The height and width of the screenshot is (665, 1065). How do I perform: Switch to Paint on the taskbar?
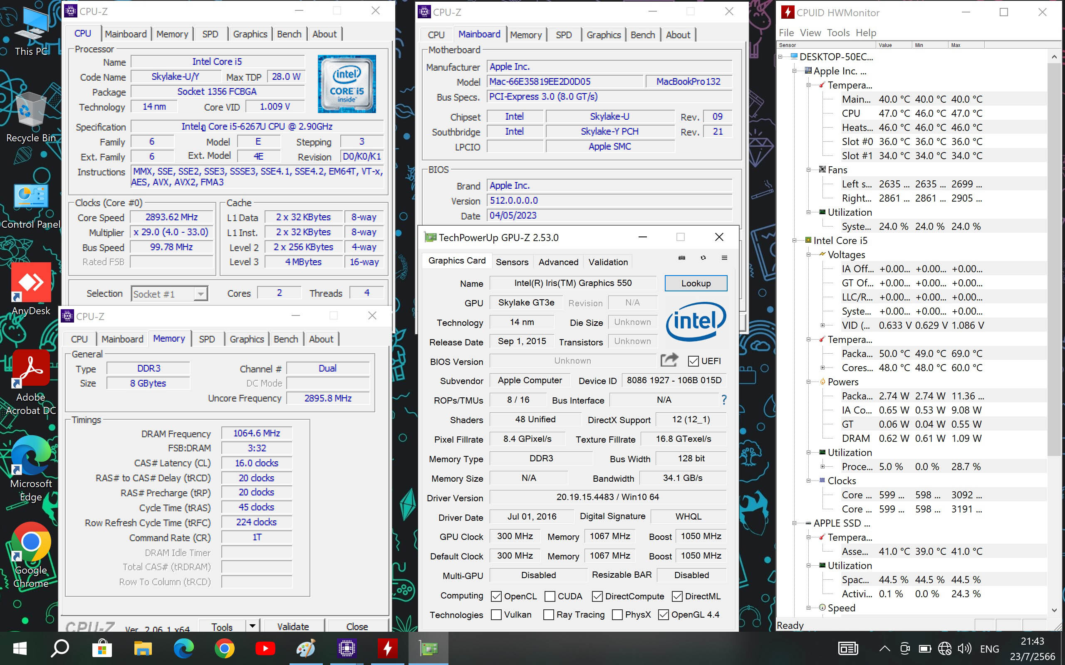click(x=306, y=648)
